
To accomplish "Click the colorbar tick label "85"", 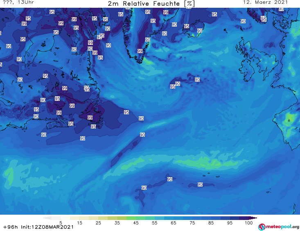I will [x=211, y=223].
